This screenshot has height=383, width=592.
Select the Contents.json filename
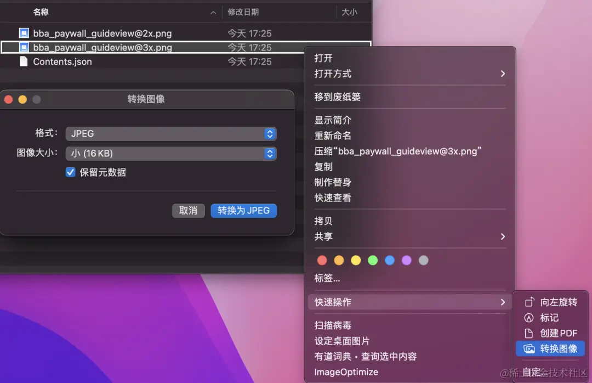(62, 61)
